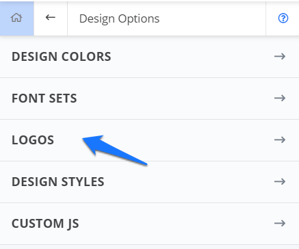
Task: Click the arrow beside Design Styles
Action: [x=280, y=181]
